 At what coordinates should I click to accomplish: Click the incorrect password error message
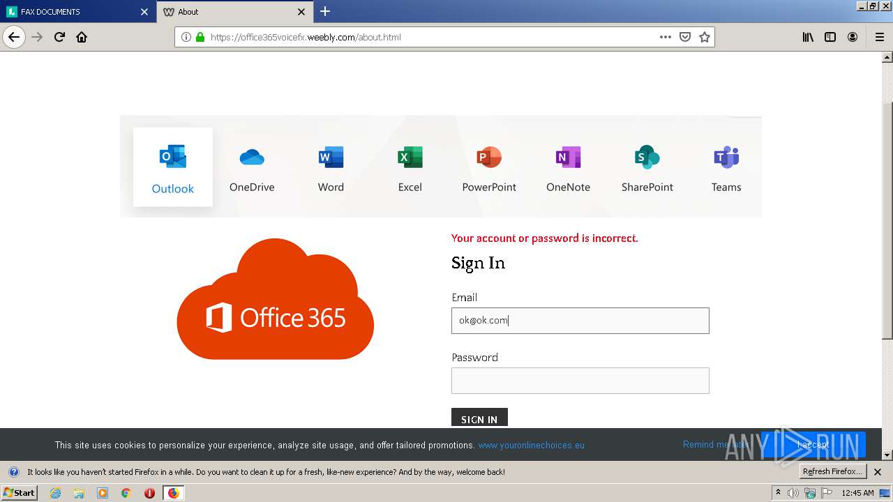point(545,238)
